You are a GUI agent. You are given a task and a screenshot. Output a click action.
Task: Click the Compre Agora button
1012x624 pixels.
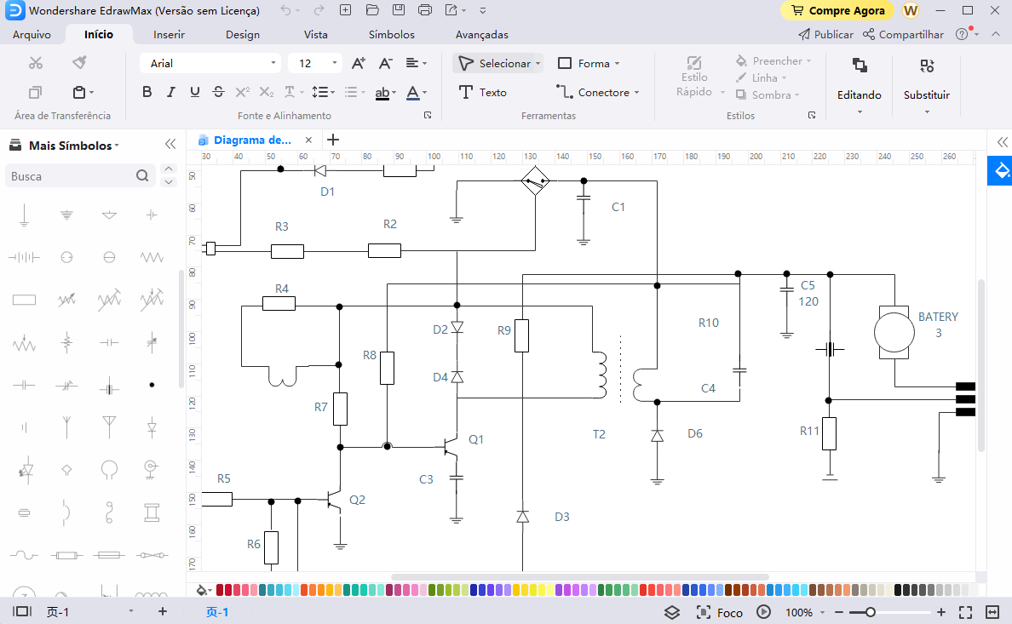pyautogui.click(x=837, y=10)
